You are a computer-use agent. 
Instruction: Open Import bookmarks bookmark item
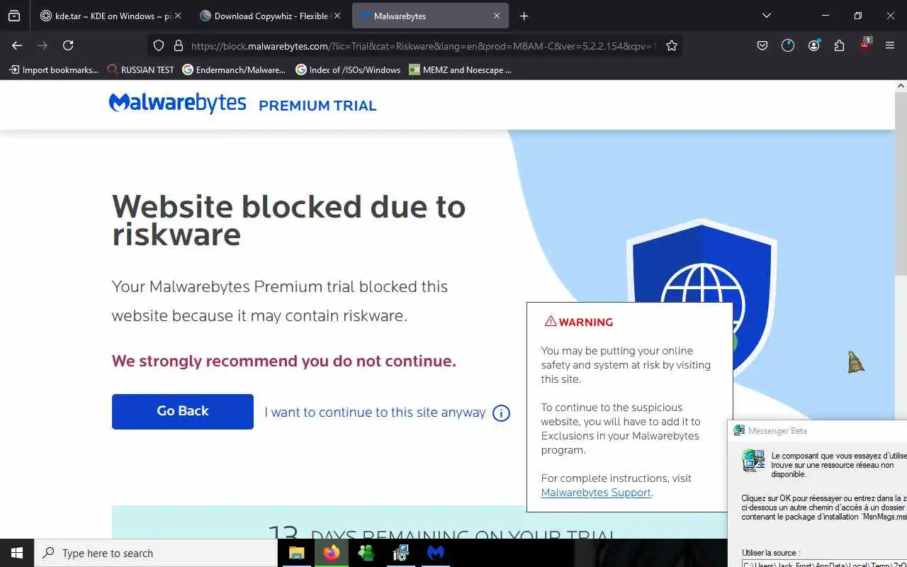pyautogui.click(x=54, y=70)
